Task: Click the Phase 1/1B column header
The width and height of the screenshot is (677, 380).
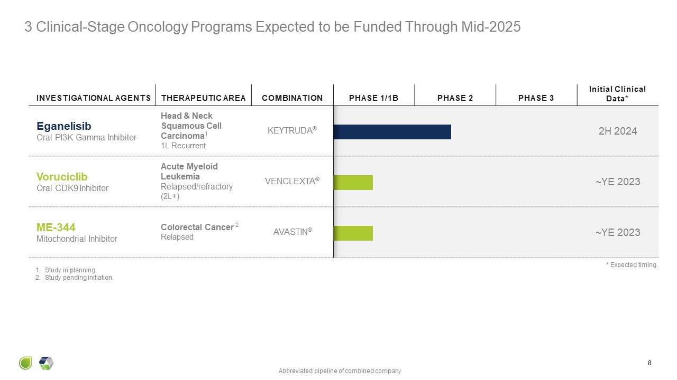Action: click(373, 98)
